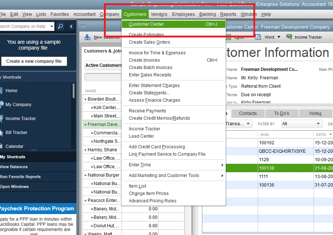Image resolution: width=333 pixels, height=235 pixels.
Task: Click the Word export toolbar icon
Action: point(258,37)
